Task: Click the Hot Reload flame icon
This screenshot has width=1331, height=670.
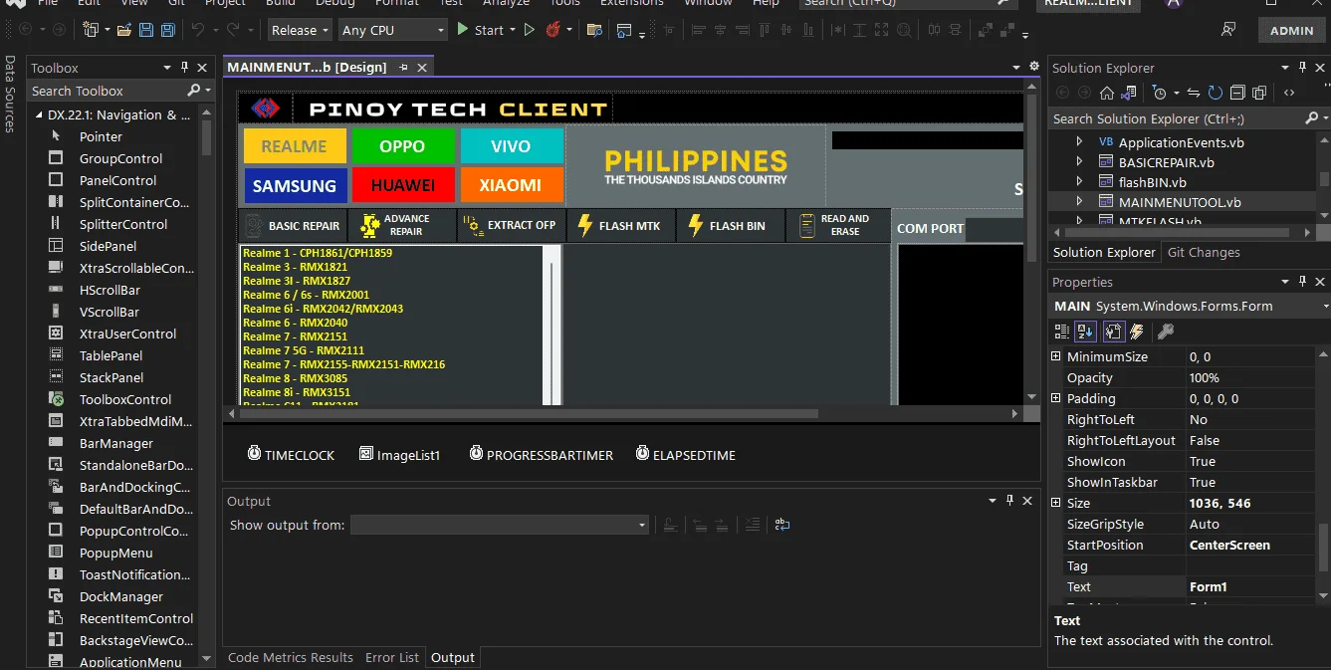Action: pyautogui.click(x=553, y=30)
